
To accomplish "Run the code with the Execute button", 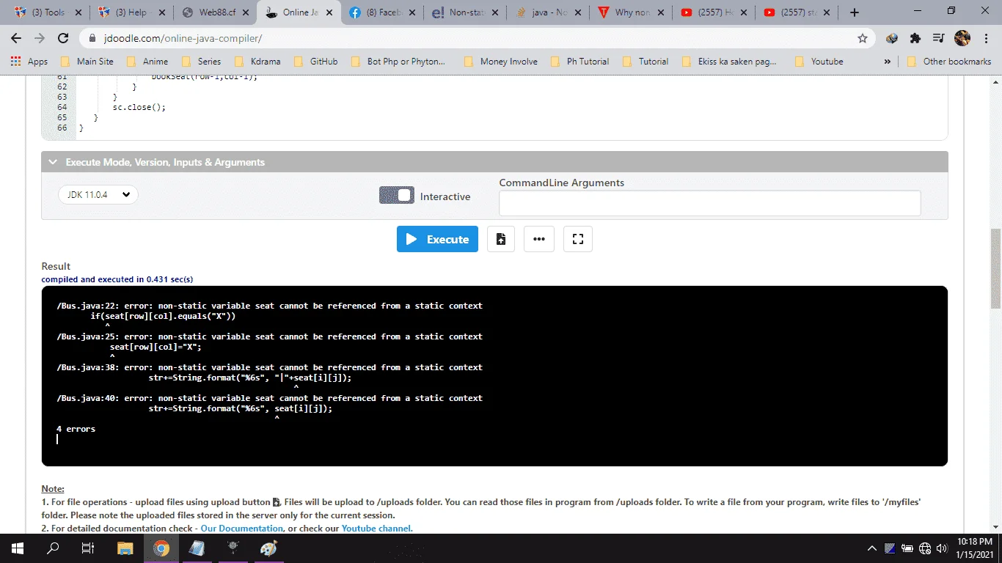I will click(x=437, y=239).
